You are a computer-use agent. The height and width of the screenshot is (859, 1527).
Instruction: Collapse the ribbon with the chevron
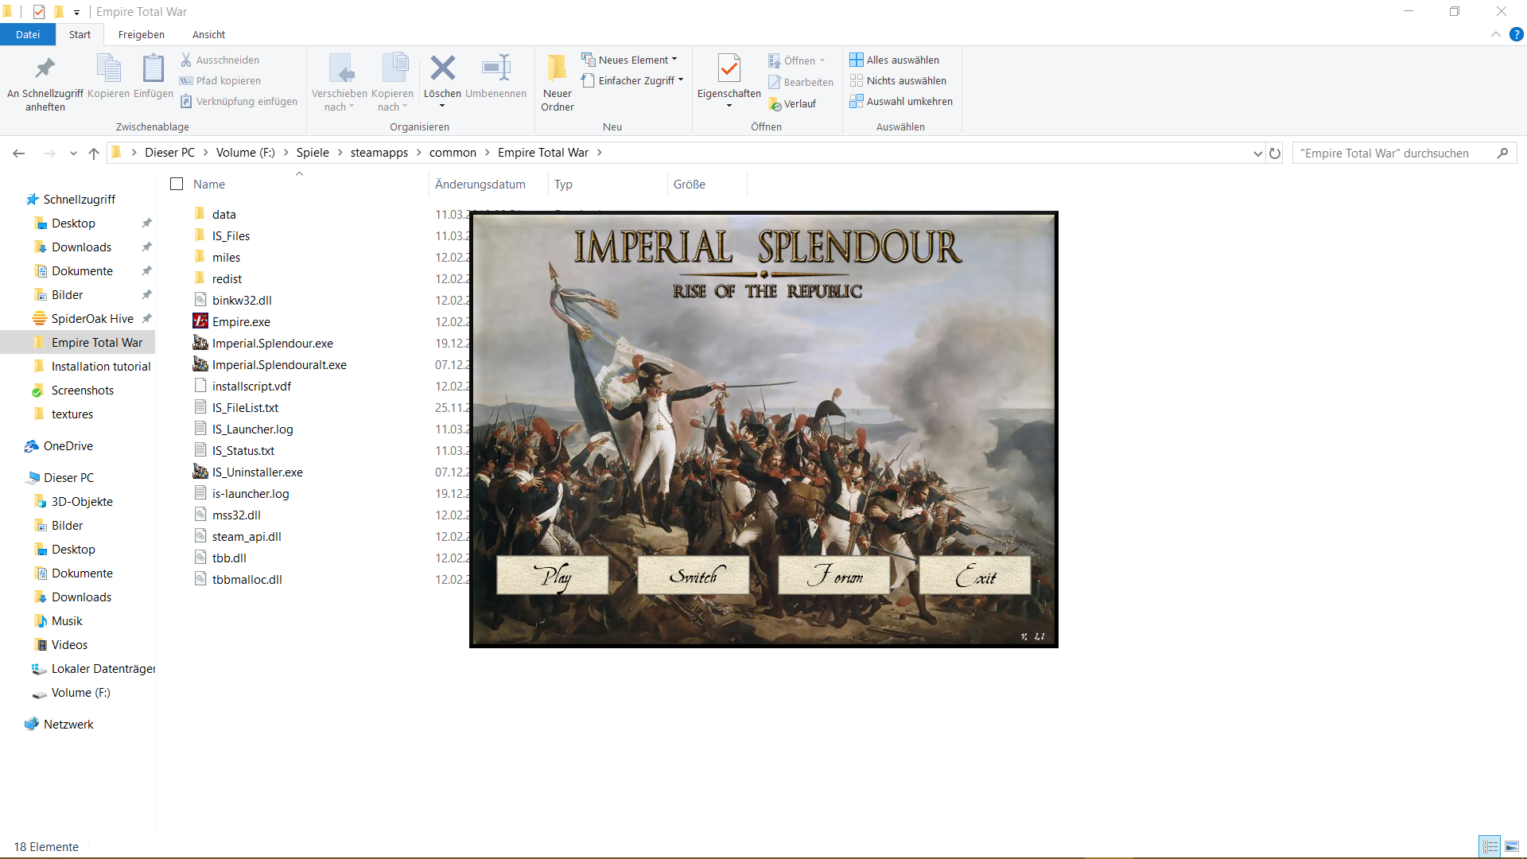[1496, 34]
